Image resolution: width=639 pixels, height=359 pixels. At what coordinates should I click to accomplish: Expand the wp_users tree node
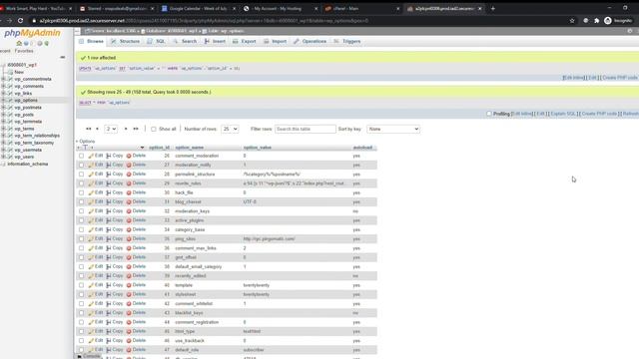pyautogui.click(x=3, y=157)
